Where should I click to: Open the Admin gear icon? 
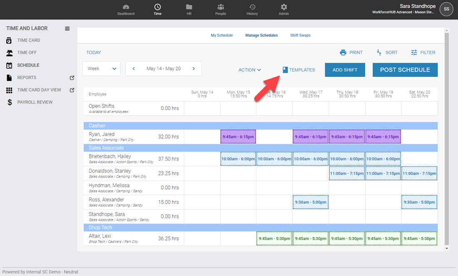pos(284,7)
